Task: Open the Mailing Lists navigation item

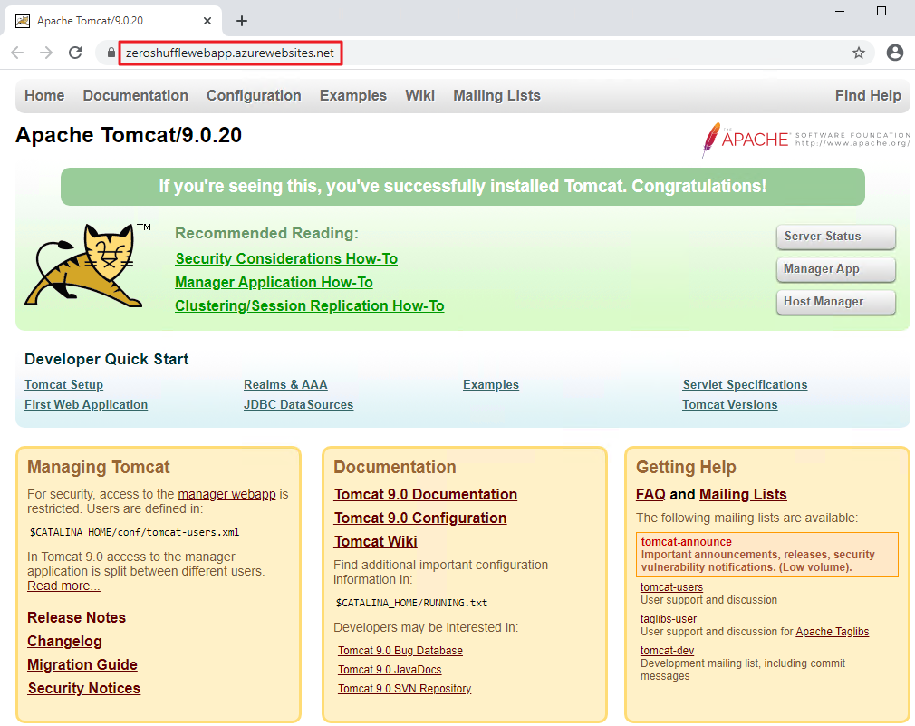Action: [497, 96]
